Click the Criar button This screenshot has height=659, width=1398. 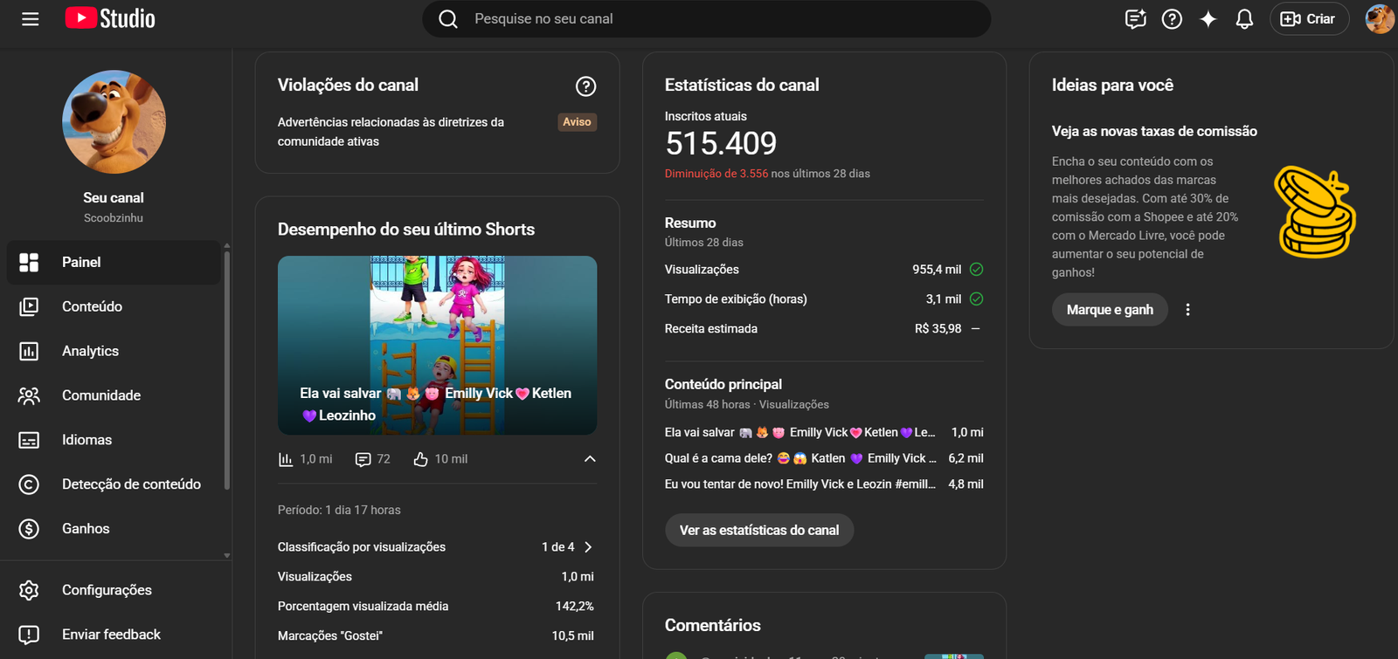1308,18
